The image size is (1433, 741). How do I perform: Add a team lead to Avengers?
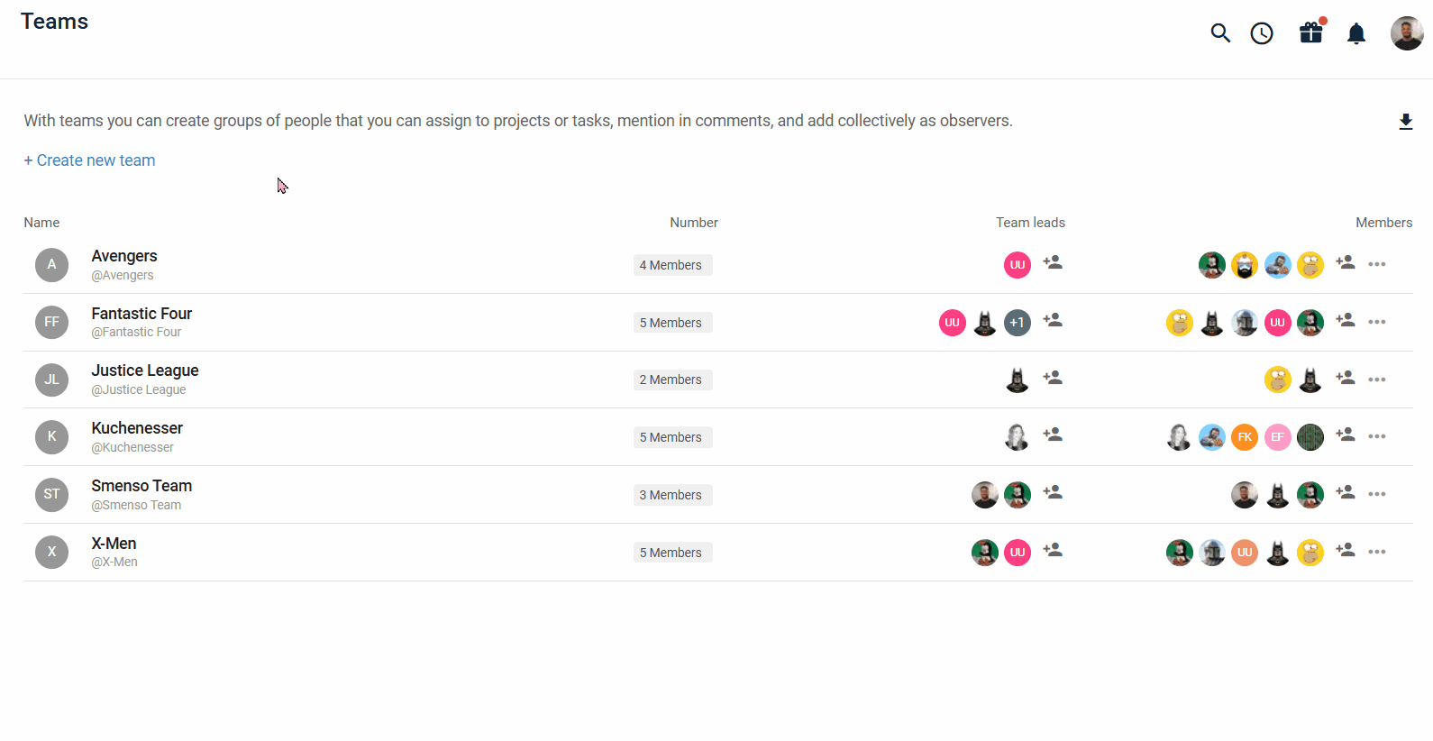coord(1053,263)
